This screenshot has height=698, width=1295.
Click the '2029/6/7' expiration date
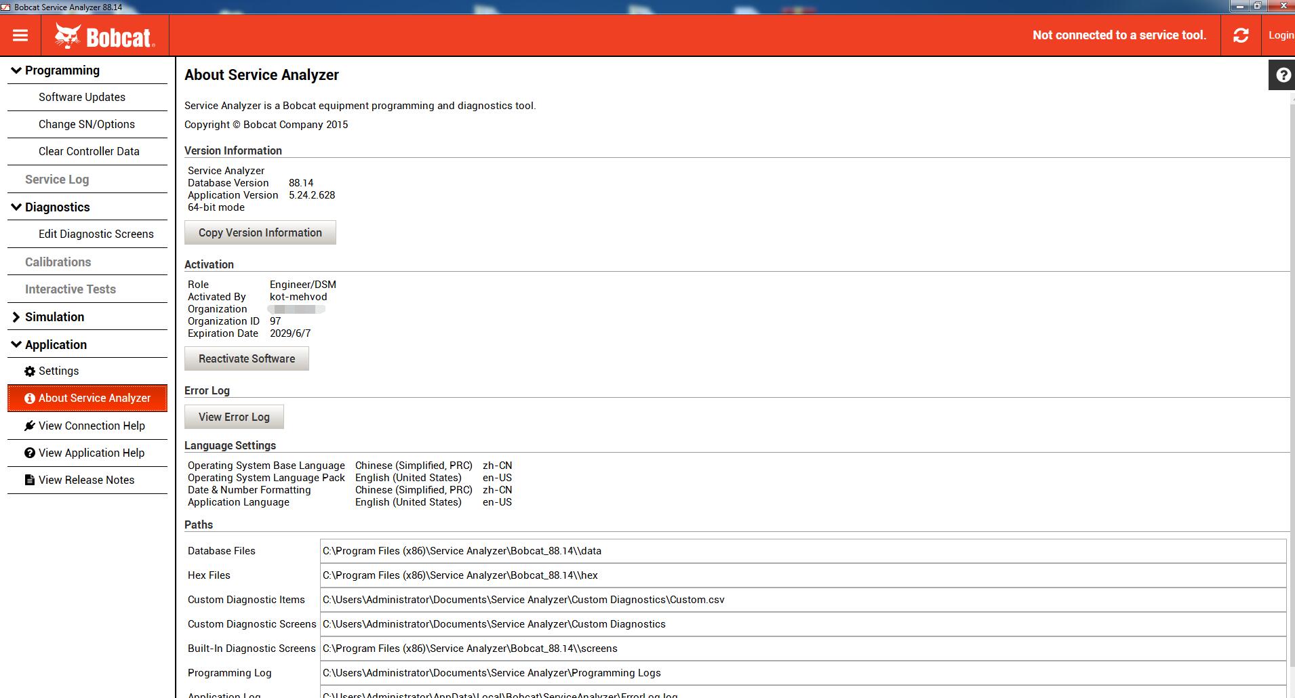290,333
